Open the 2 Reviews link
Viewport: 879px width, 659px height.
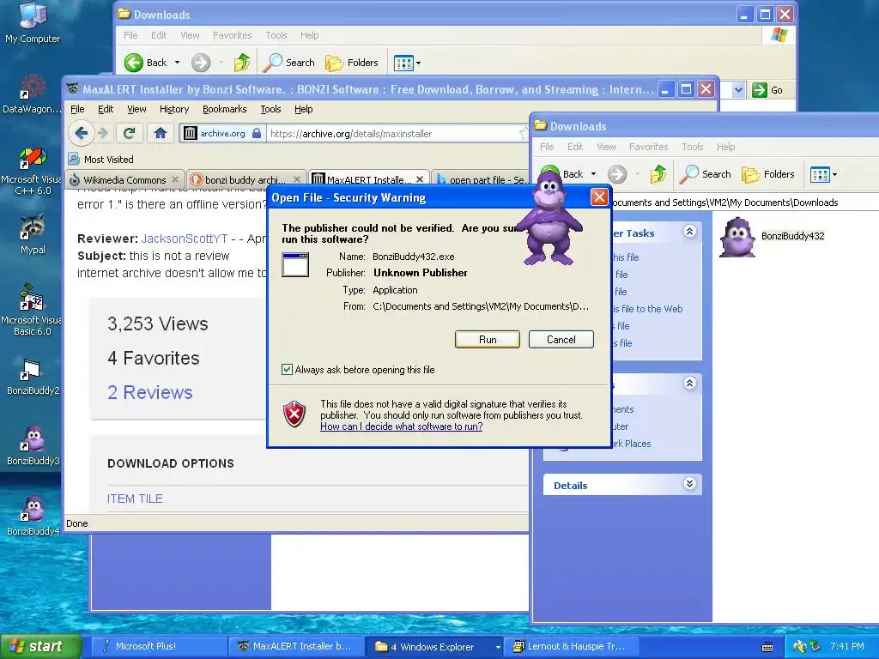point(149,392)
